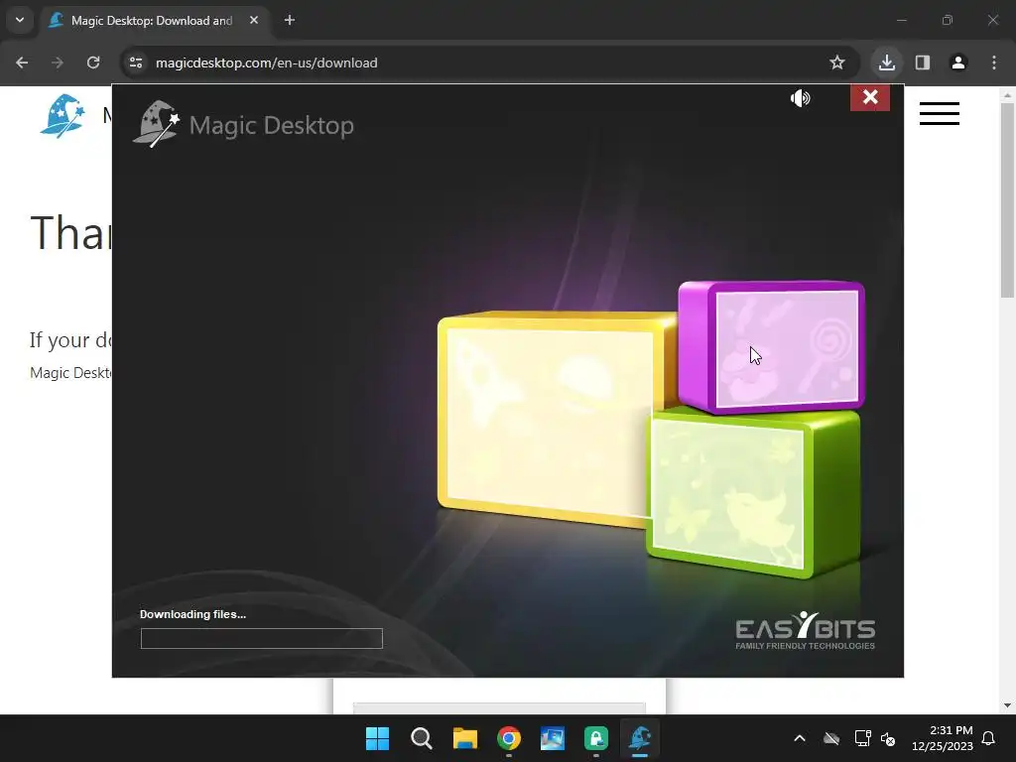
Task: Click the Downloading files progress bar
Action: point(262,638)
